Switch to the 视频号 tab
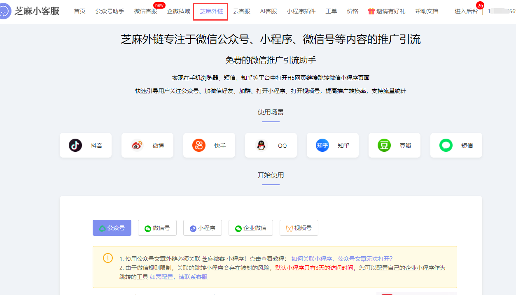This screenshot has height=295, width=516. tap(299, 228)
